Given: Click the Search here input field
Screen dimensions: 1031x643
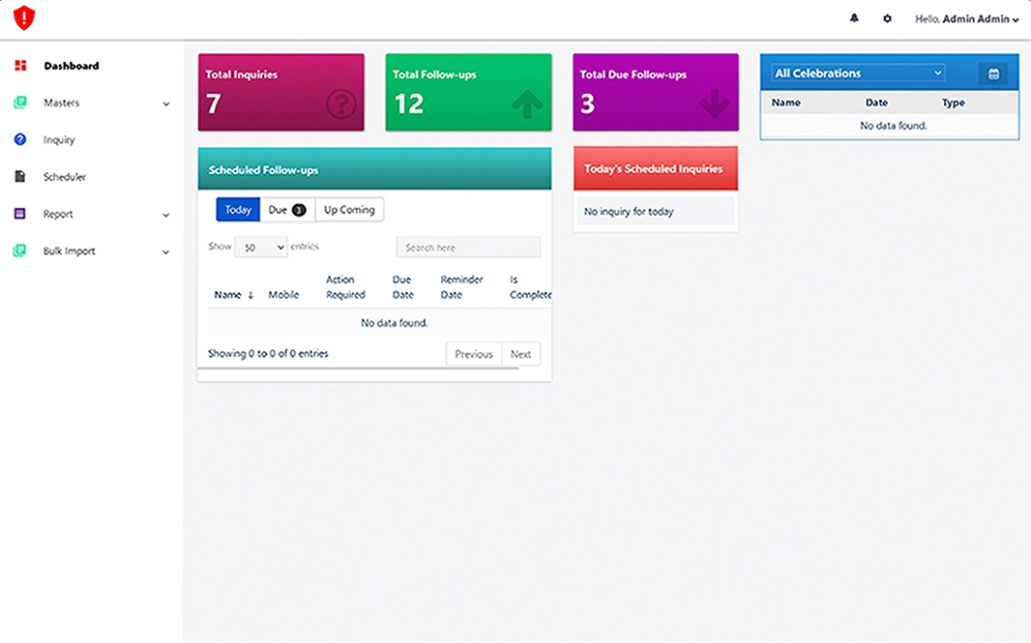Looking at the screenshot, I should 468,248.
